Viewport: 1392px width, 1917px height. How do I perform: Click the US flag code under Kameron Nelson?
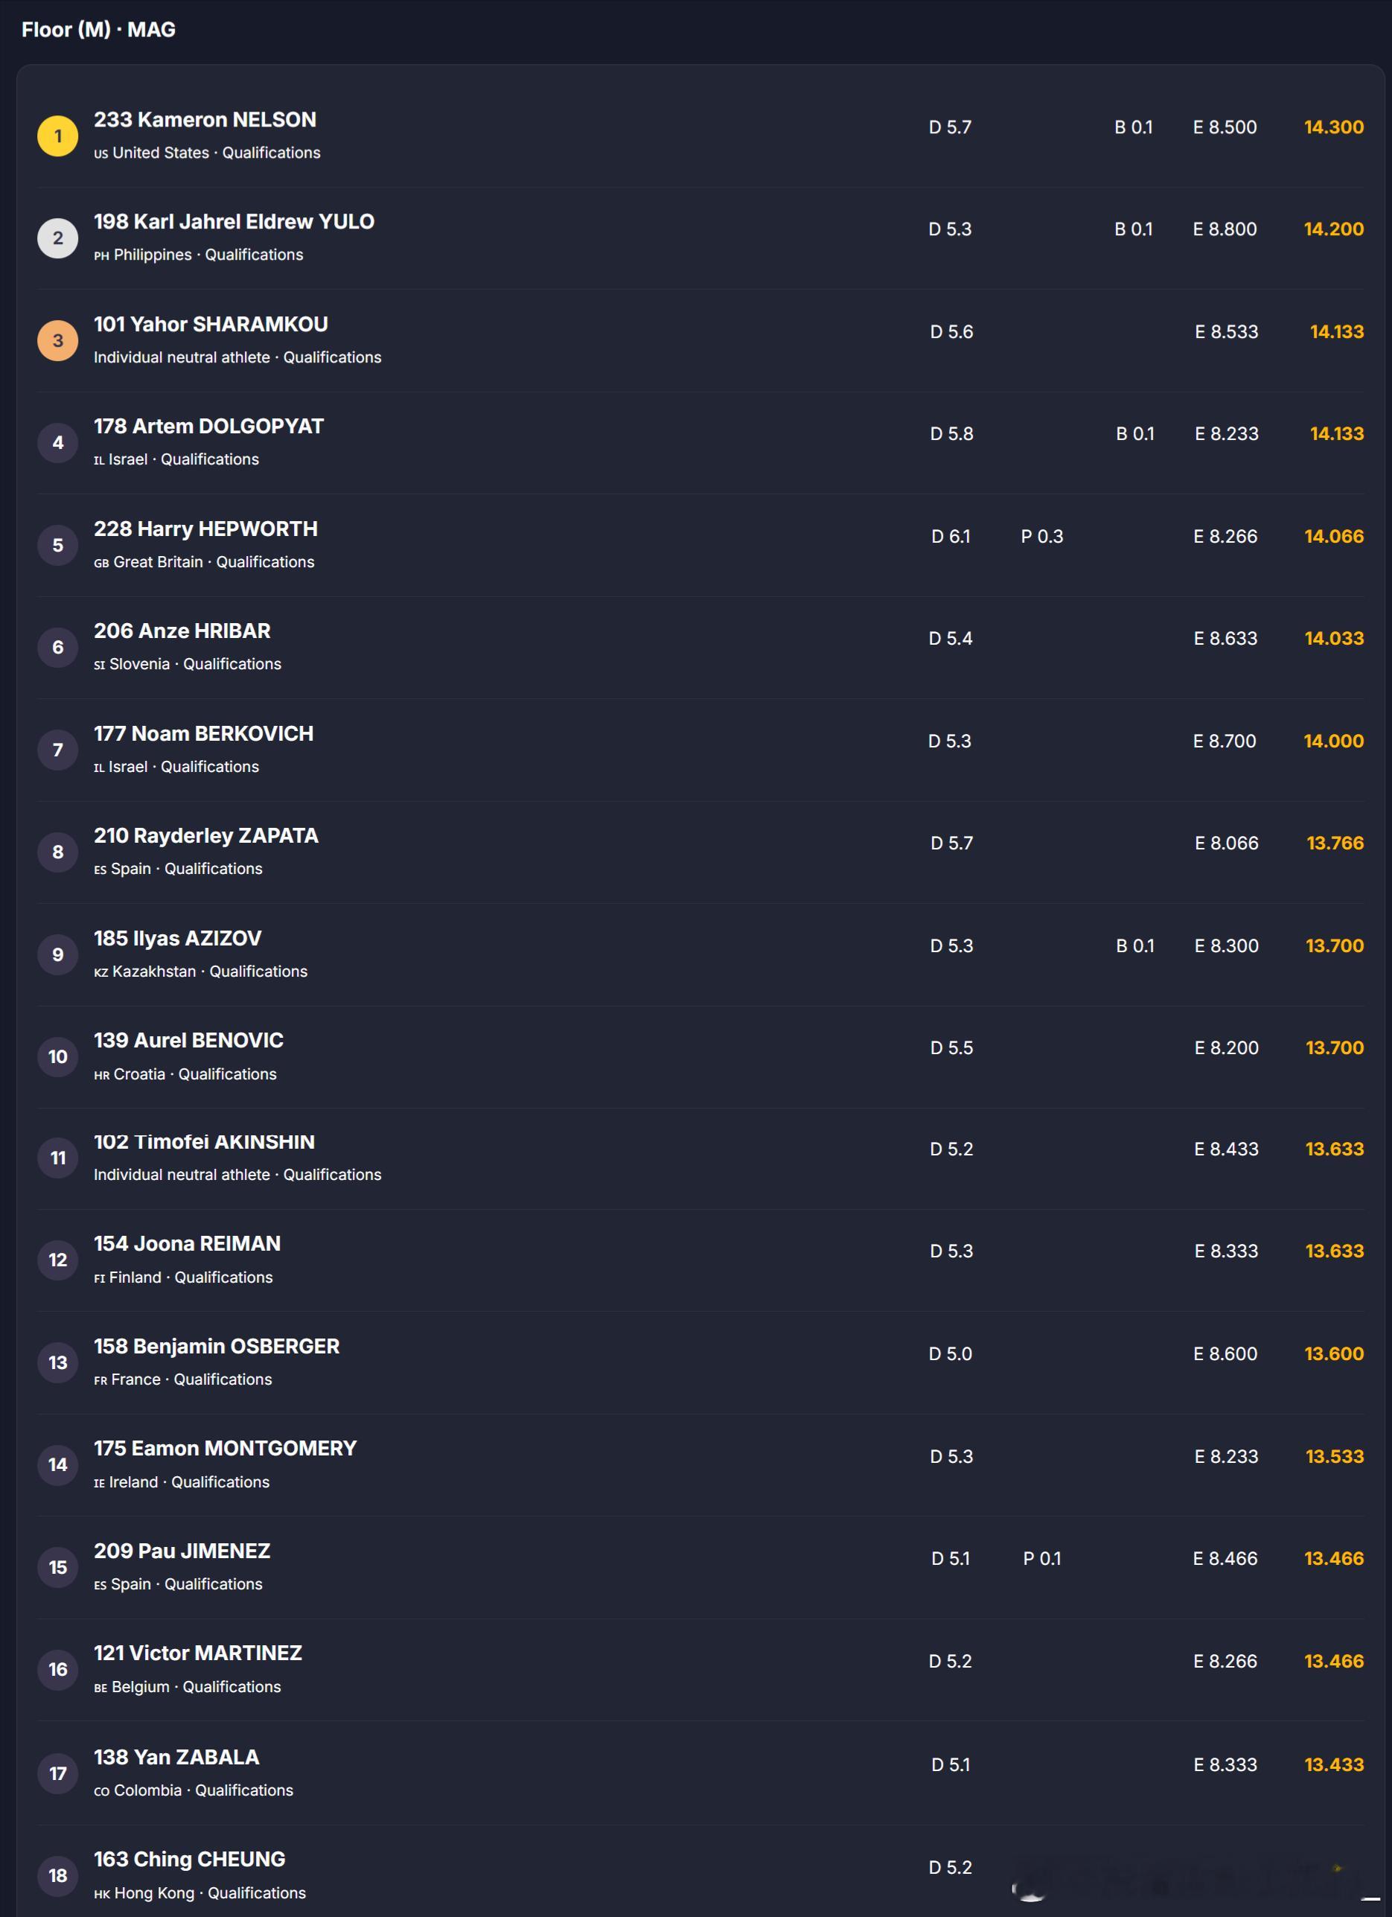[x=100, y=154]
